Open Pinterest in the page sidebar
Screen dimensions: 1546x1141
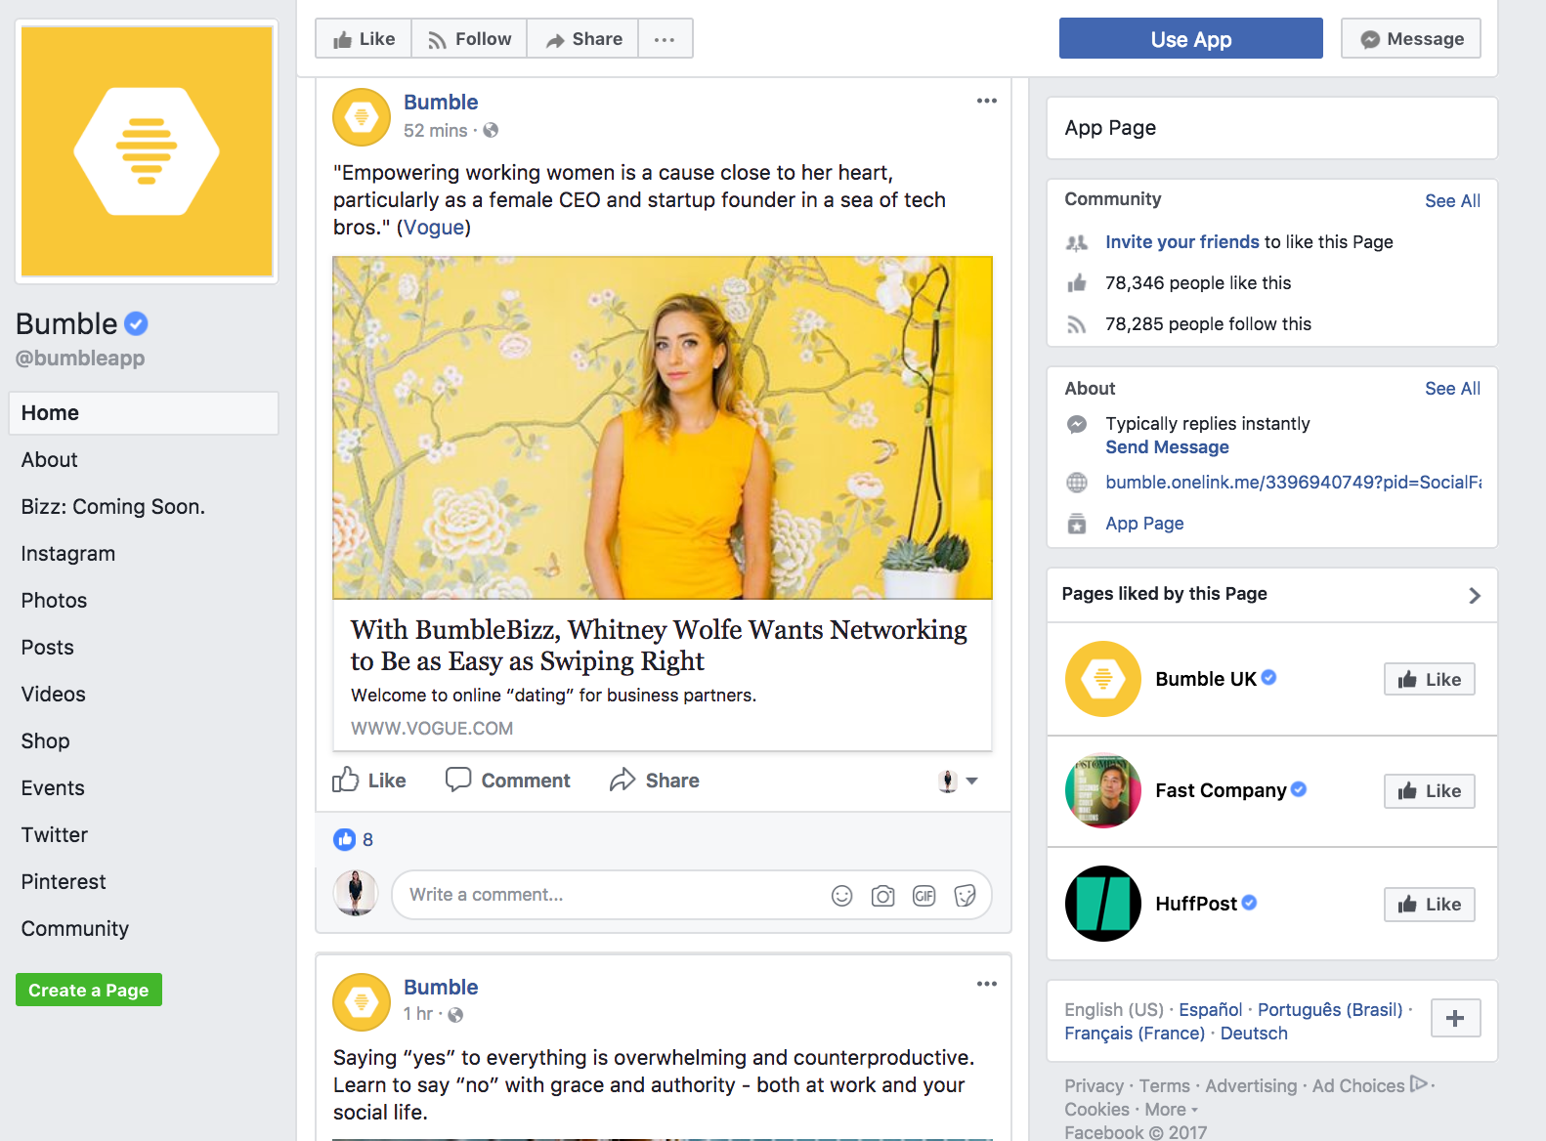(x=64, y=882)
